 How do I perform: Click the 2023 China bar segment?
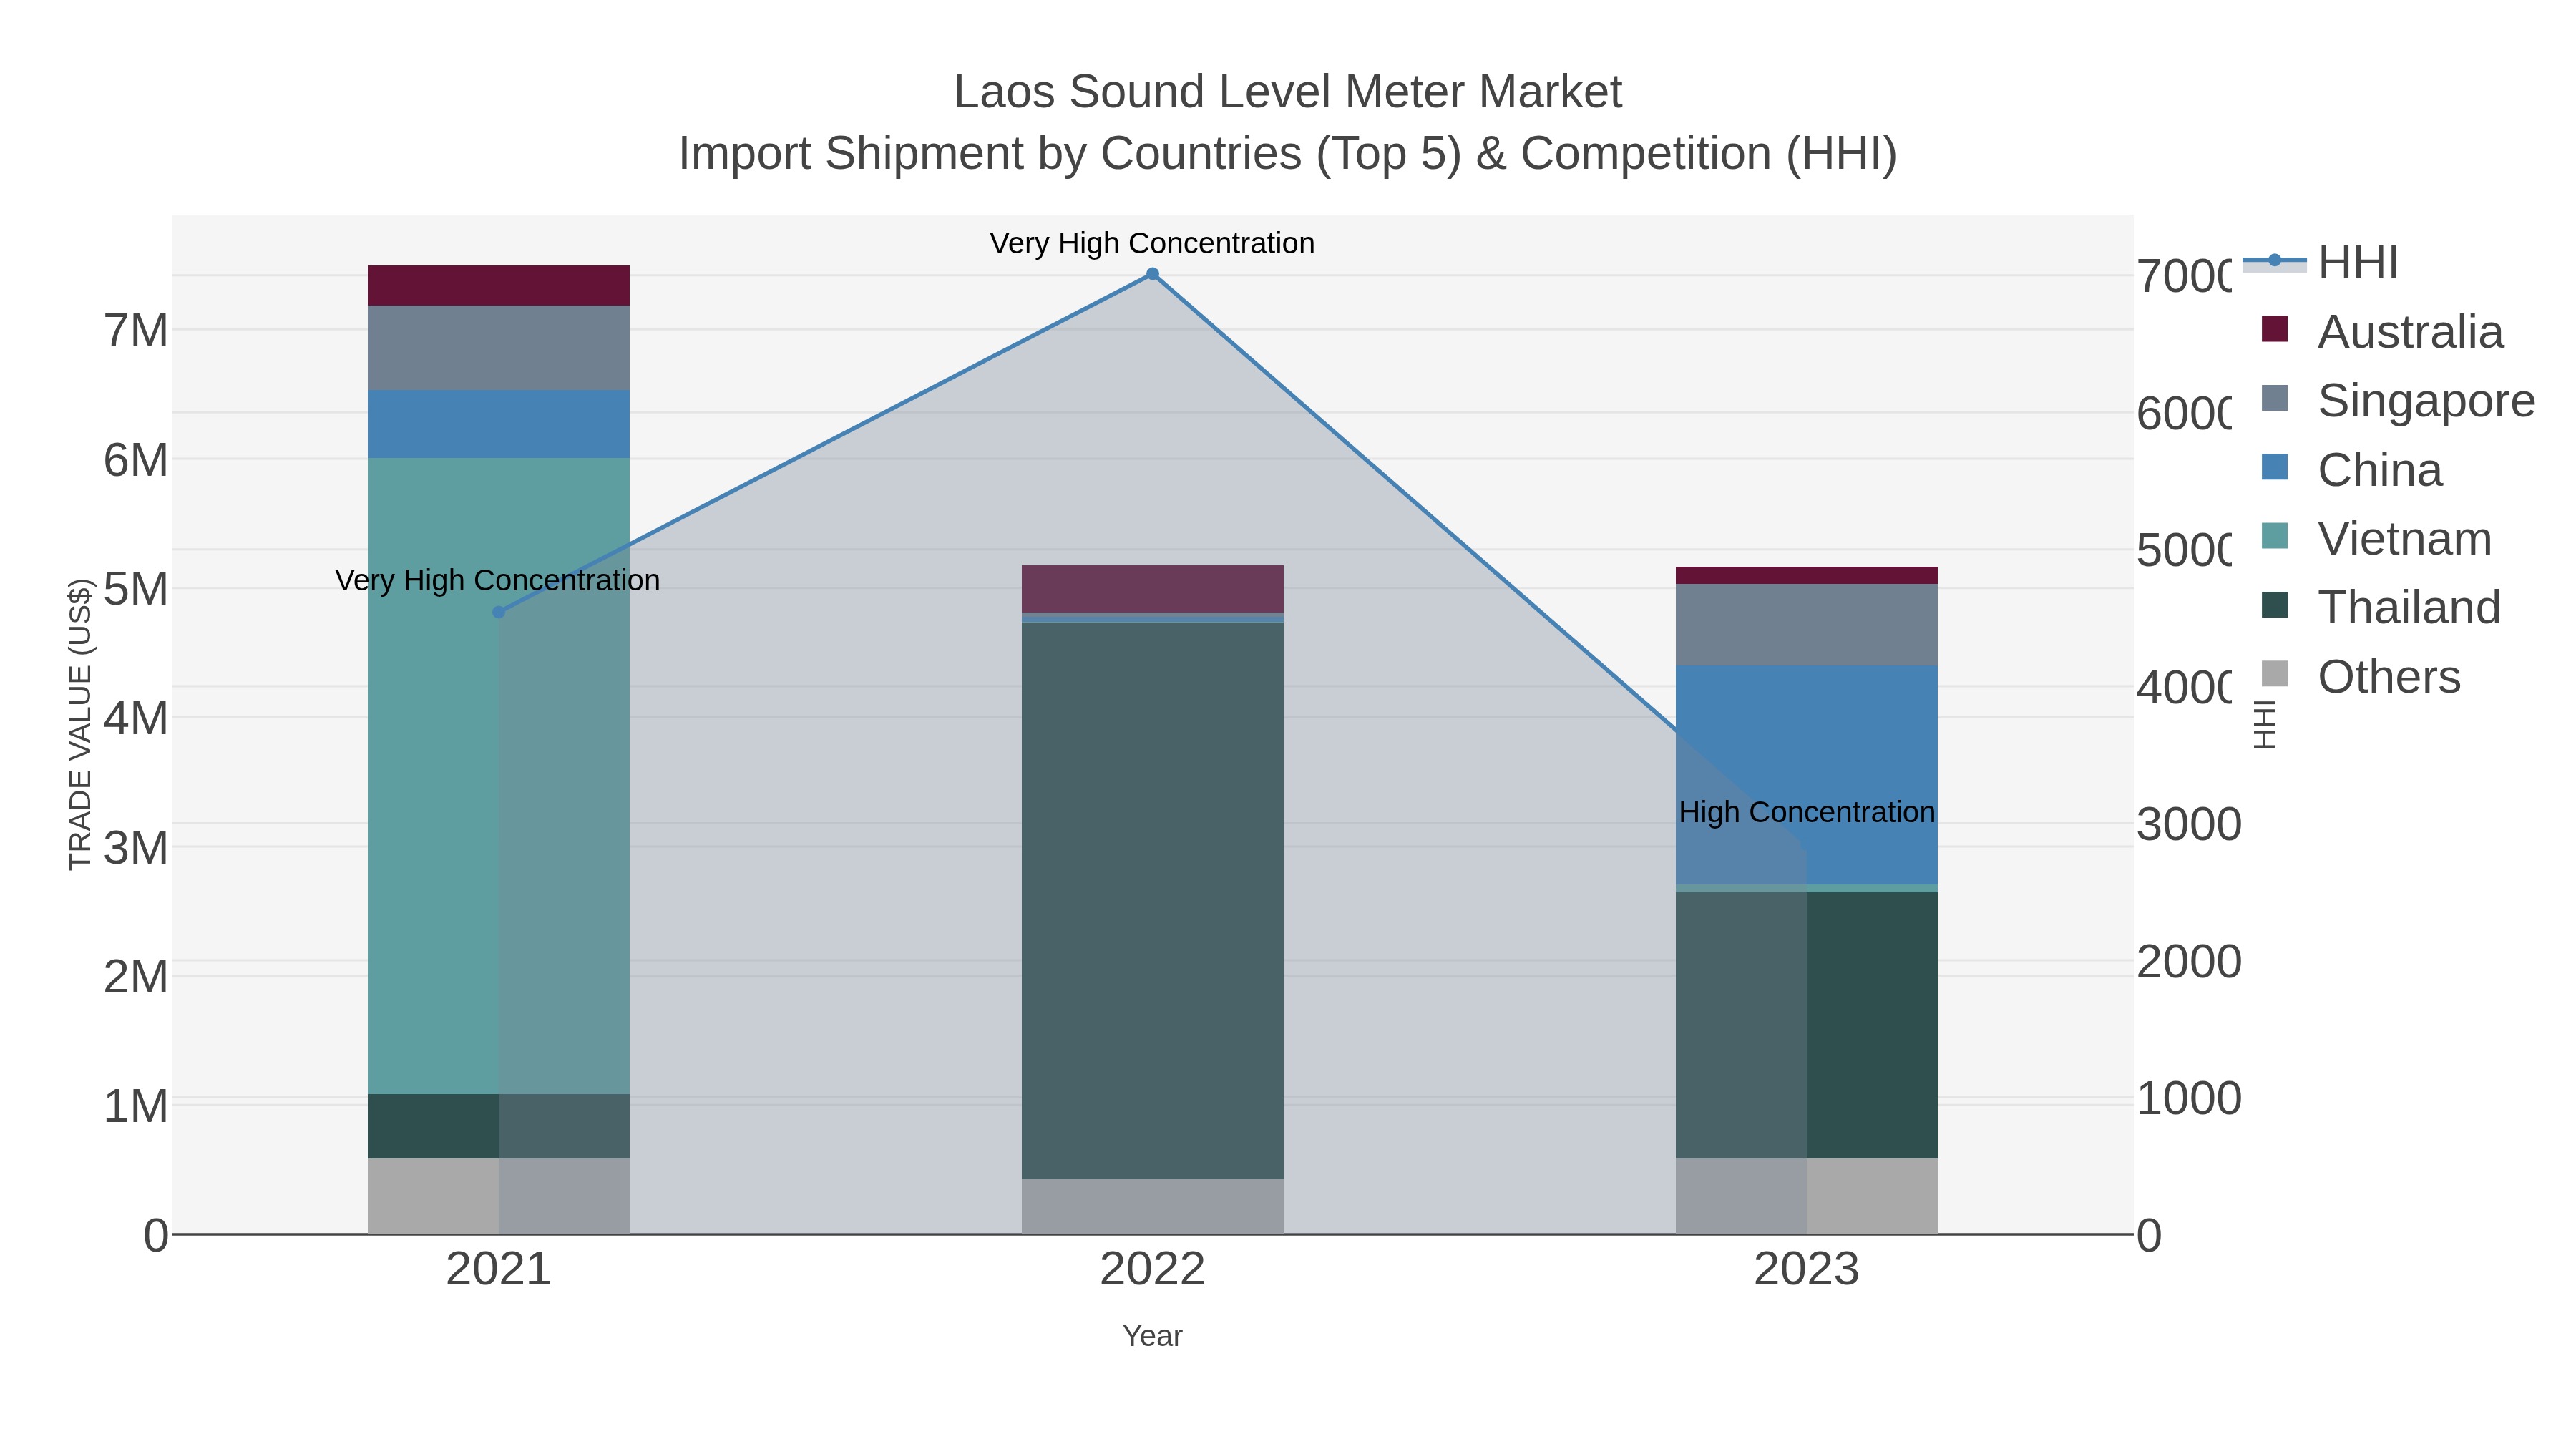pyautogui.click(x=1806, y=775)
